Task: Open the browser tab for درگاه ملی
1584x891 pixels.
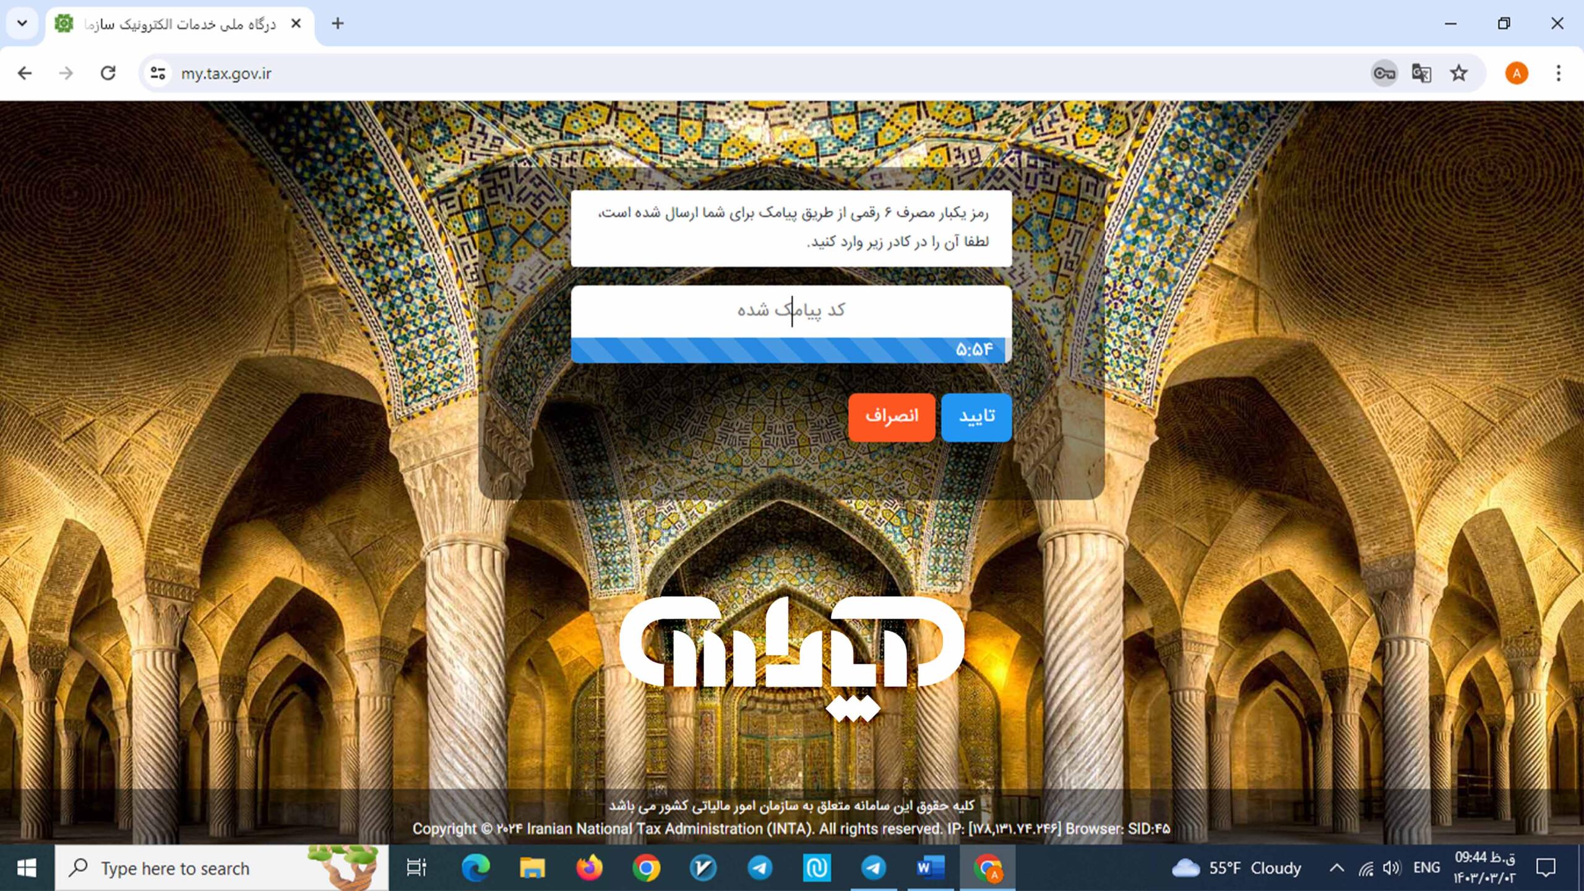Action: [179, 24]
